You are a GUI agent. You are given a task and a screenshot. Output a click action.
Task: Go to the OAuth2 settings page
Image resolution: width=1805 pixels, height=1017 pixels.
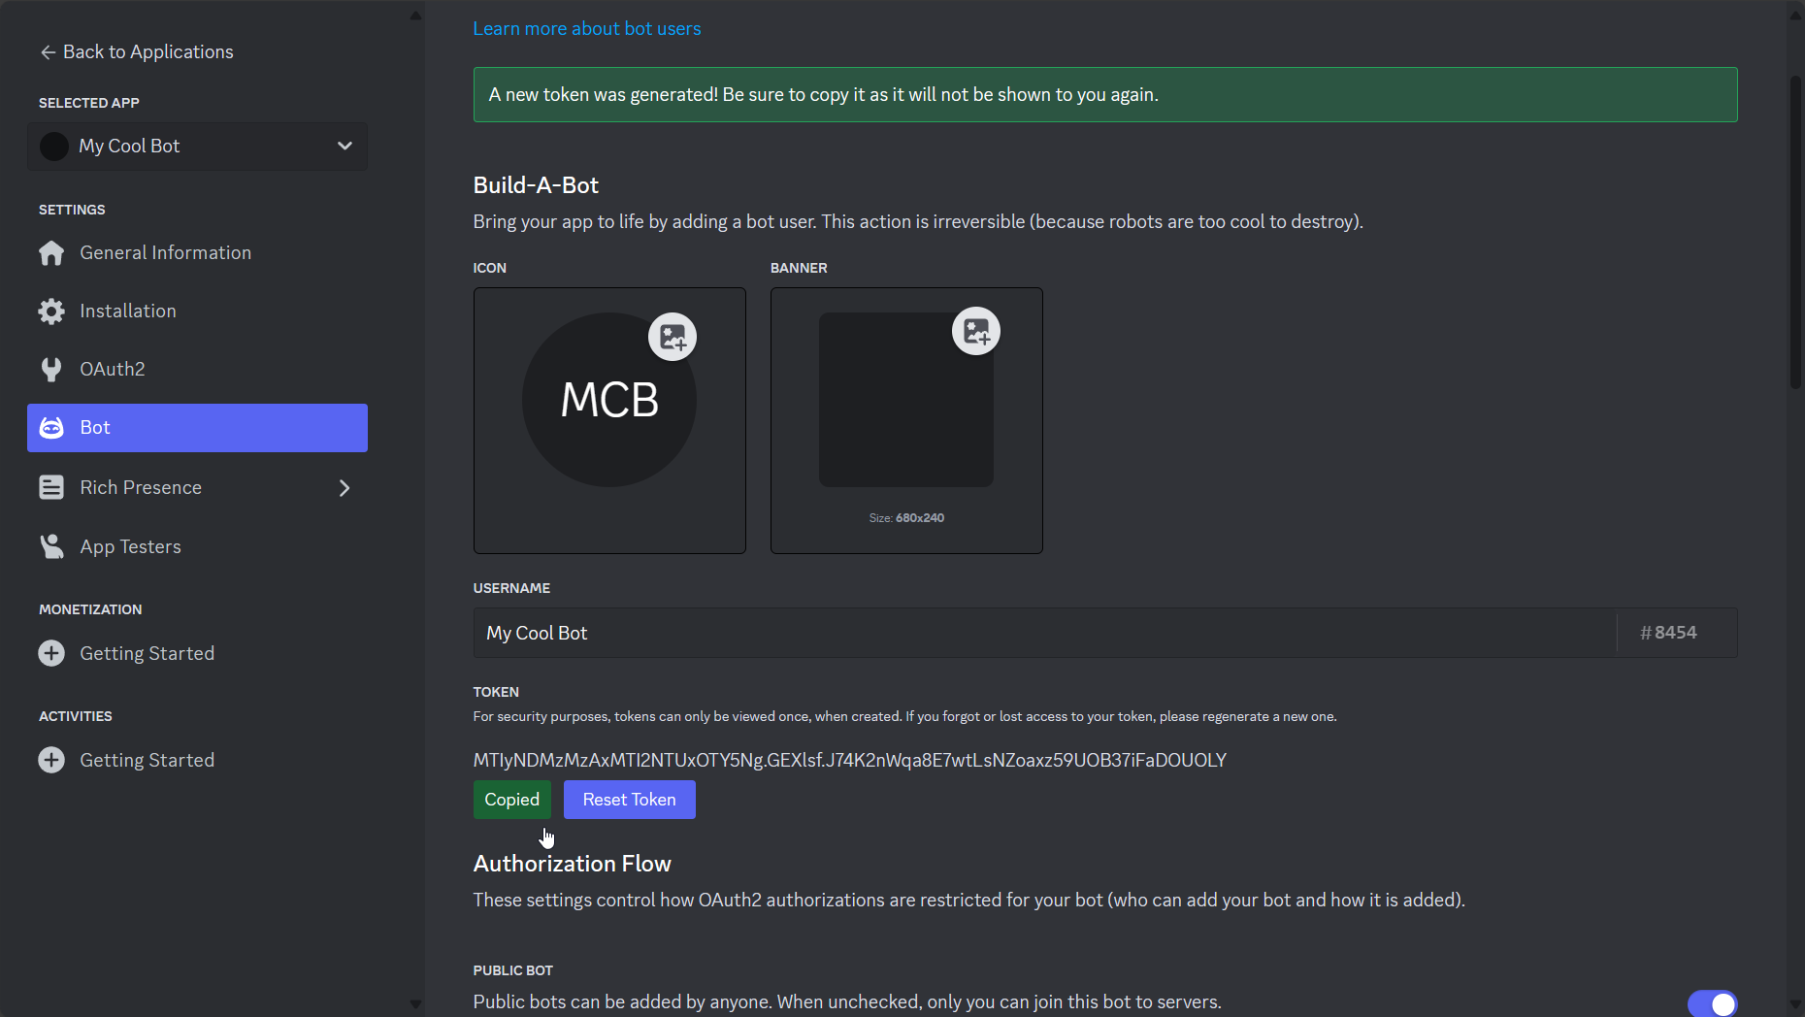click(113, 370)
